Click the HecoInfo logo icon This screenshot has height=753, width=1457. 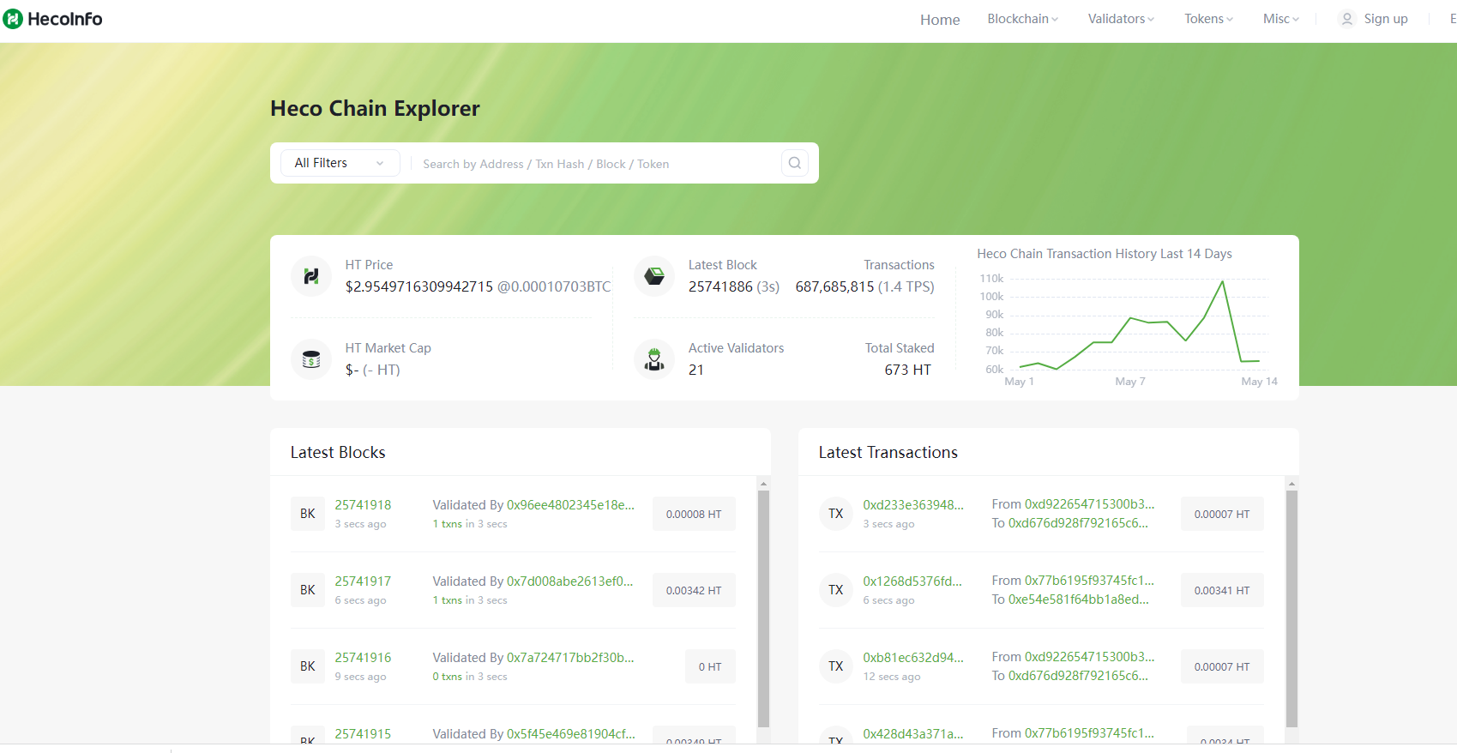[13, 19]
